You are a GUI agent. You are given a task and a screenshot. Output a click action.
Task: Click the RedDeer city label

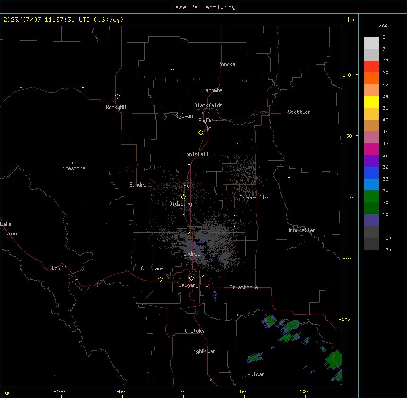tap(208, 121)
